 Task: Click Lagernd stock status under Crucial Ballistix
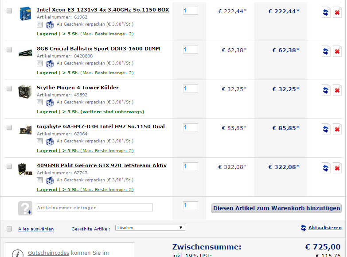pyautogui.click(x=85, y=73)
